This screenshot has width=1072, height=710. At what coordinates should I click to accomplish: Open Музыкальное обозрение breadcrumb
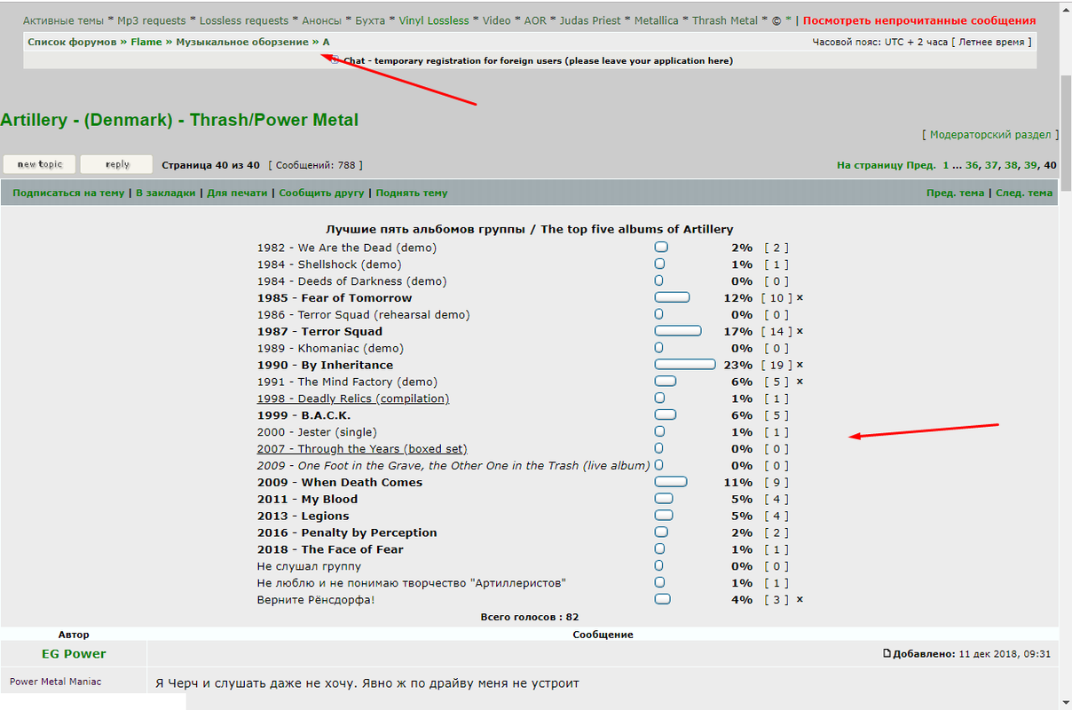coord(242,42)
